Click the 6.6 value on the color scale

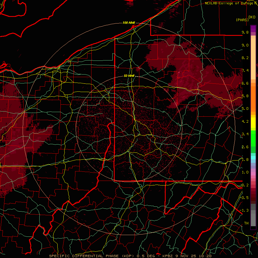[x=245, y=83]
